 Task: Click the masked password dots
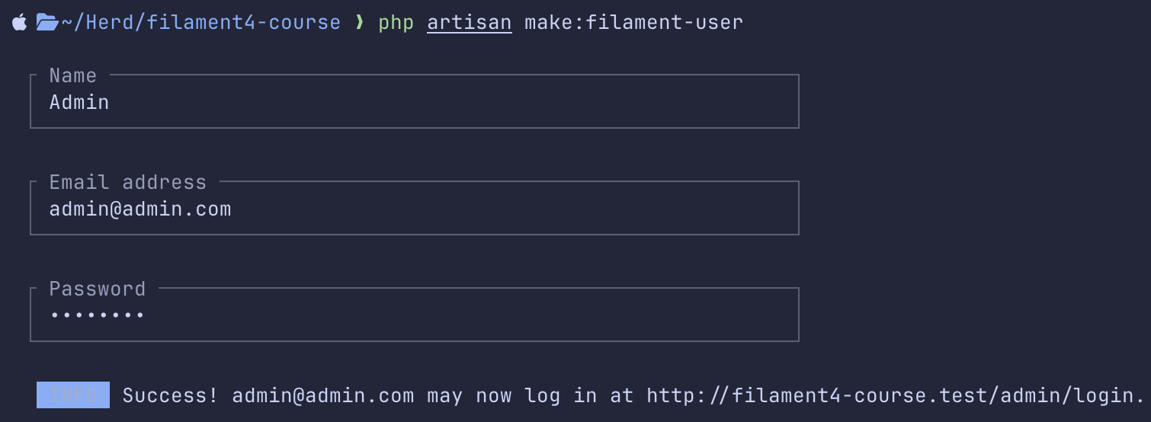(x=98, y=315)
